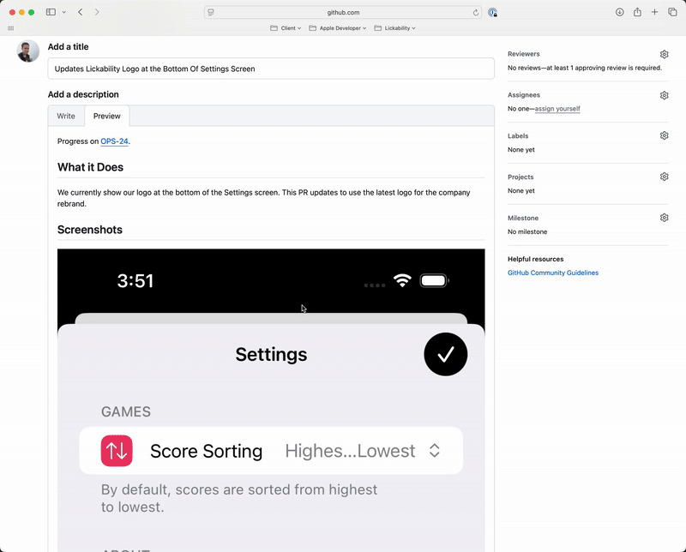Click the Score Sorting red icon in screenshot
The image size is (686, 552).
click(x=117, y=451)
